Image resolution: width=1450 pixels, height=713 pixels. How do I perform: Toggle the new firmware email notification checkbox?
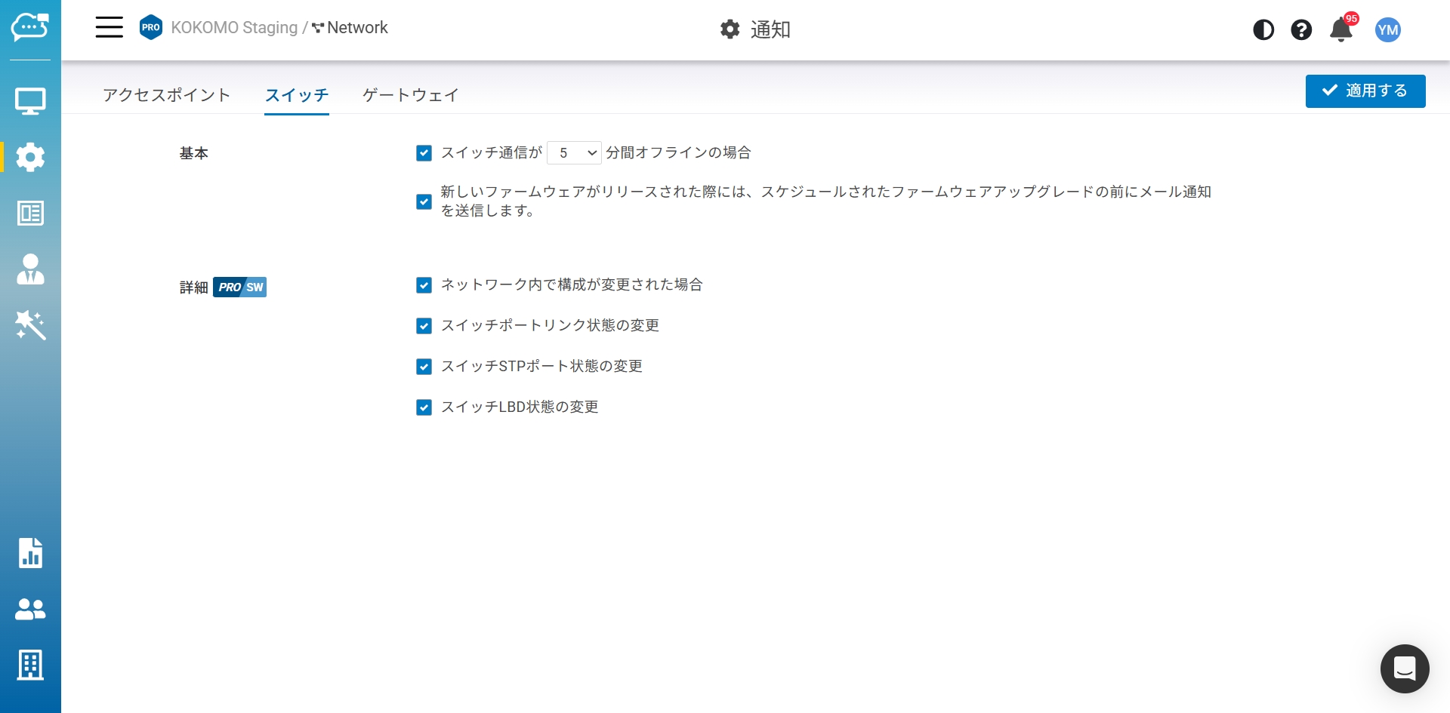coord(424,201)
